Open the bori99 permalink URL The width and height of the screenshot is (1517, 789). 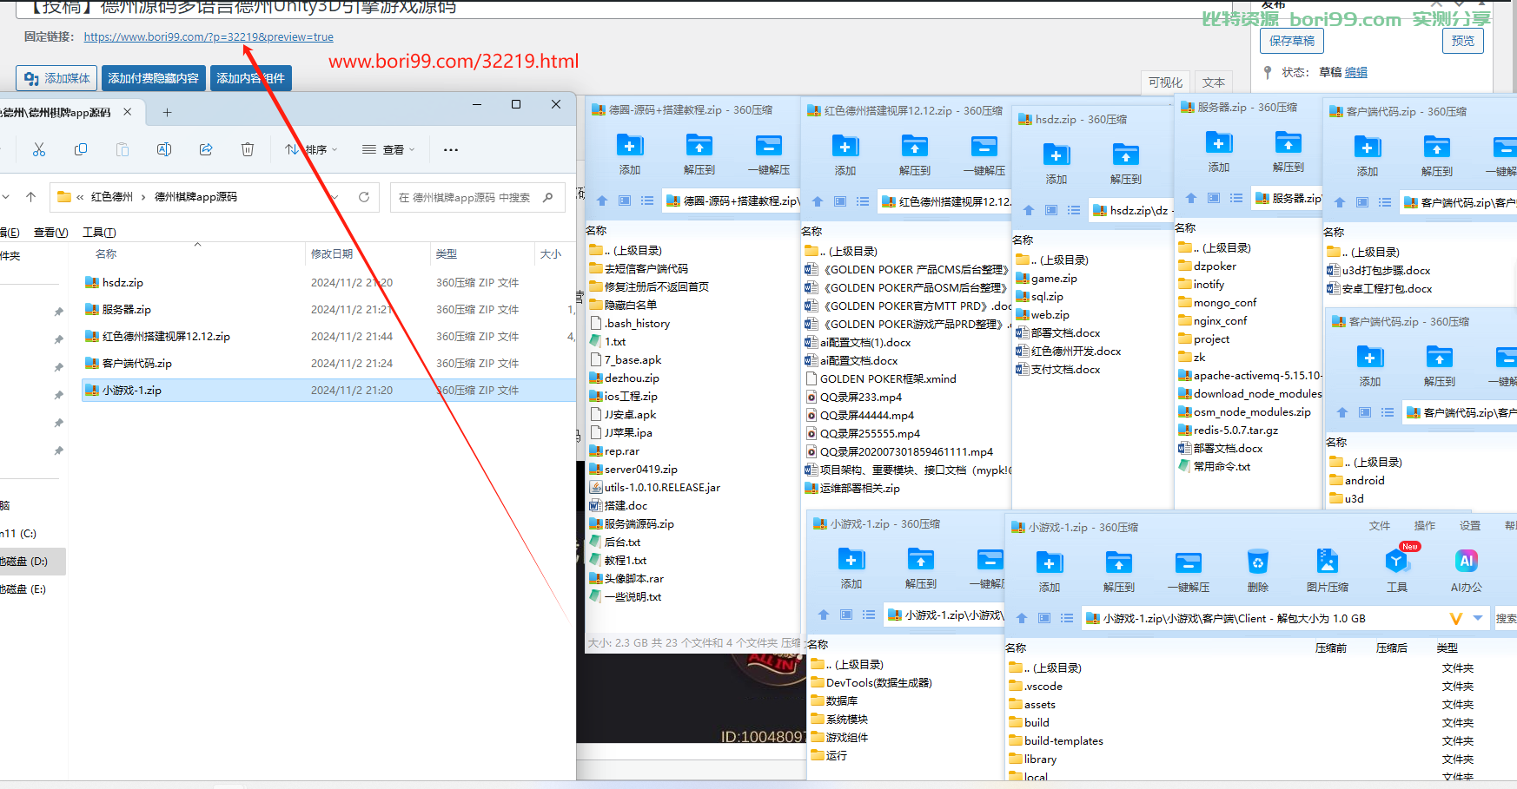(x=209, y=37)
